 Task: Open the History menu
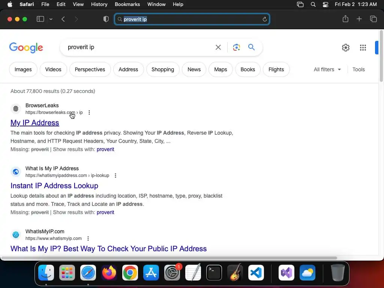coord(99,4)
